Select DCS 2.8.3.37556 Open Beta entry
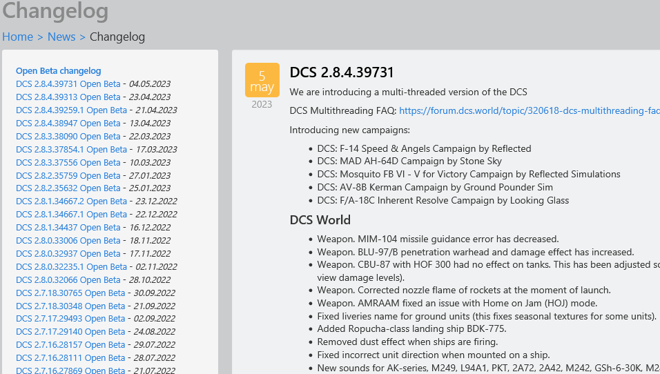 click(68, 162)
